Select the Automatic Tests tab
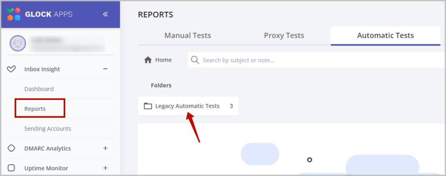The width and height of the screenshot is (446, 176). (385, 36)
